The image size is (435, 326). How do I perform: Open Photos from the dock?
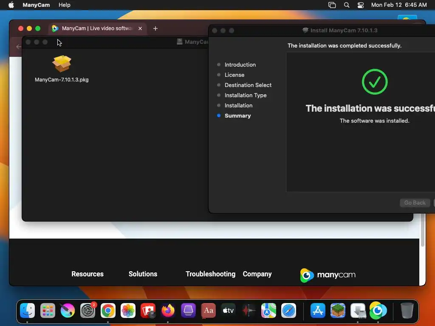128,310
